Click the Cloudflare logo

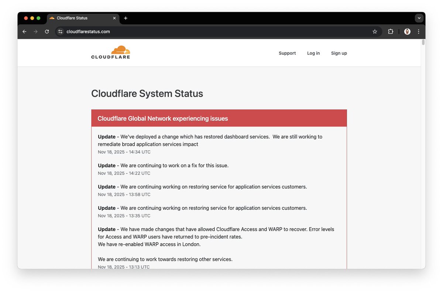110,52
